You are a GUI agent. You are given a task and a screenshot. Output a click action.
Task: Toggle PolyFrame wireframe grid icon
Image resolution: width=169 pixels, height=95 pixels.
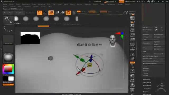point(132,90)
